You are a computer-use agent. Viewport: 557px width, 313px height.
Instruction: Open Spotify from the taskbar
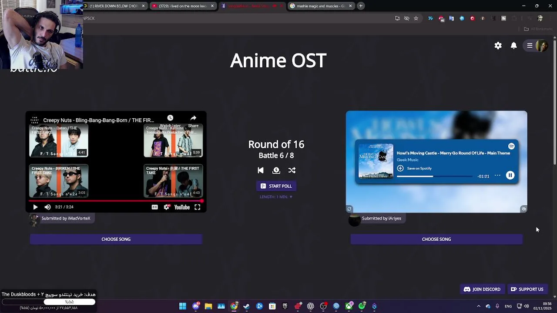pyautogui.click(x=362, y=306)
